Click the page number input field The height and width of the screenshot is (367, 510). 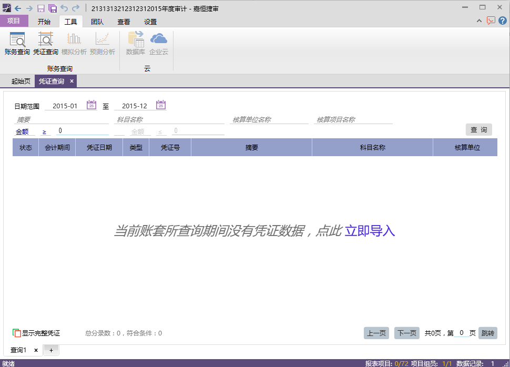point(462,332)
